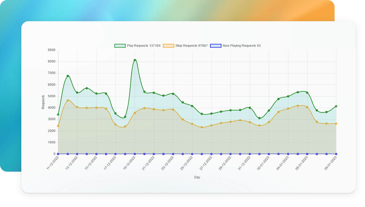Select the Play Requests point on 21-12-2022

[154, 93]
